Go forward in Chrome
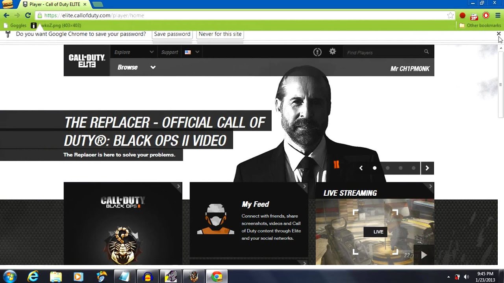This screenshot has height=283, width=504. 17,15
